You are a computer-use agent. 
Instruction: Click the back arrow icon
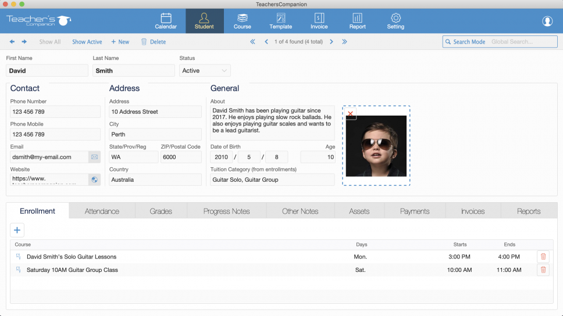coord(12,42)
